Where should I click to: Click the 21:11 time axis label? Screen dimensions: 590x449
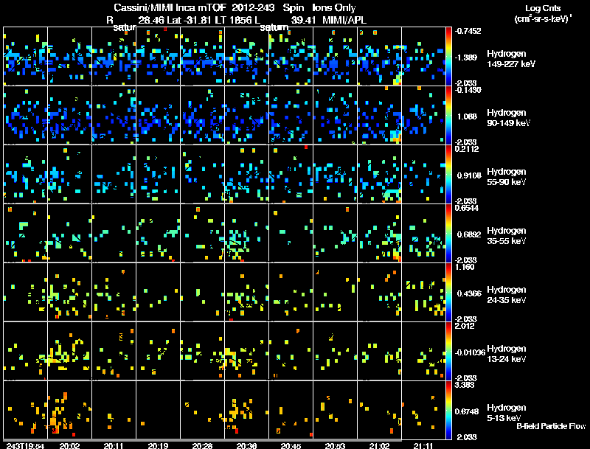pos(423,445)
